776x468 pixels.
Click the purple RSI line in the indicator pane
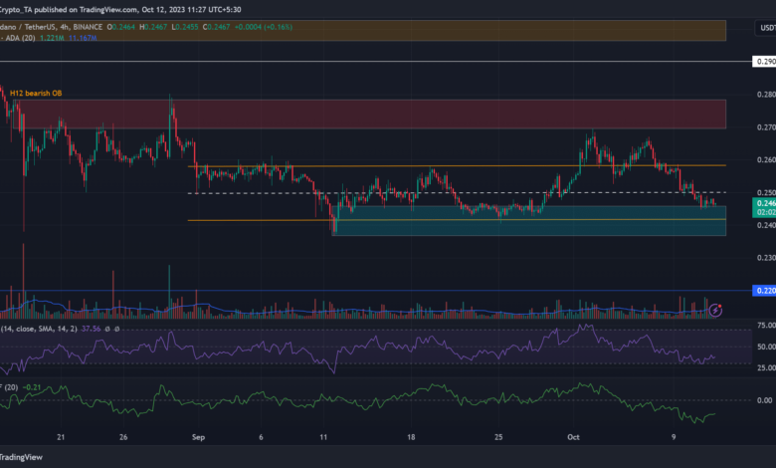[298, 351]
